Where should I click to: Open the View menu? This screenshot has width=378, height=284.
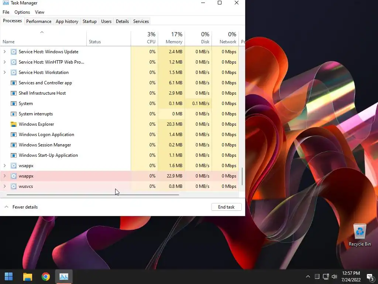(39, 12)
